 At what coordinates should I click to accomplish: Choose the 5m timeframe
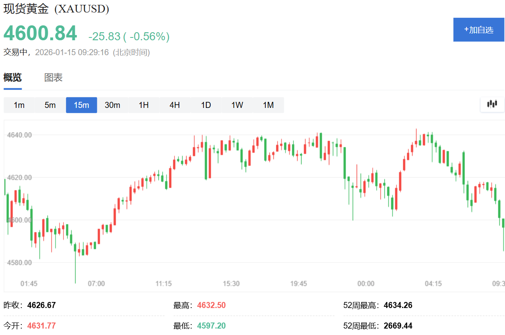coord(50,105)
